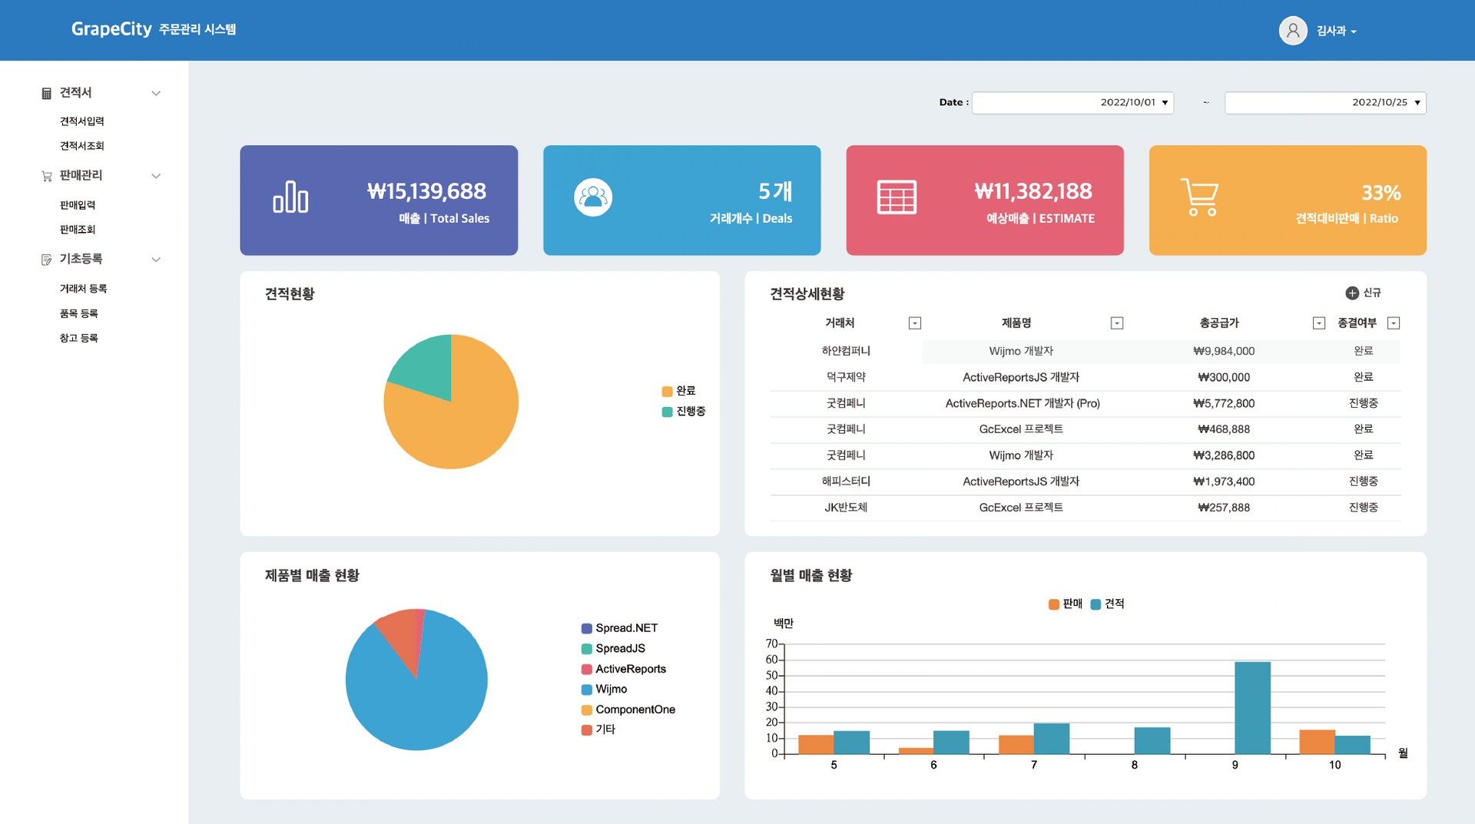Open the 제품명 column filter
1475x824 pixels.
[x=1117, y=323]
